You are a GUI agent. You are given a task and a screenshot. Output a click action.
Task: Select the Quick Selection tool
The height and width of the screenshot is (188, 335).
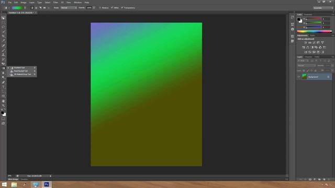click(3, 31)
